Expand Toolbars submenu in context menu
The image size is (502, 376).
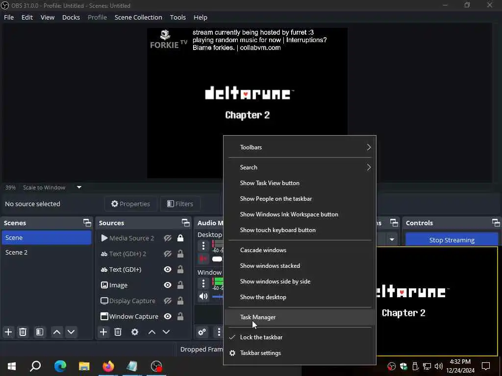click(x=300, y=147)
